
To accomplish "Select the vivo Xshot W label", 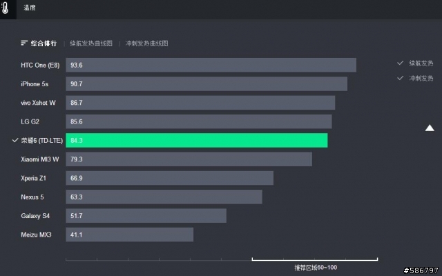I will 38,103.
